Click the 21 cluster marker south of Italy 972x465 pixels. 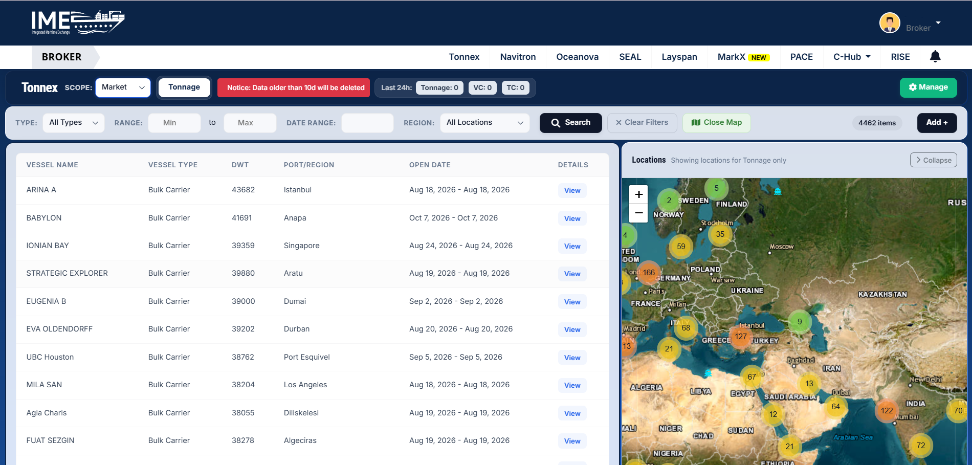click(x=669, y=349)
